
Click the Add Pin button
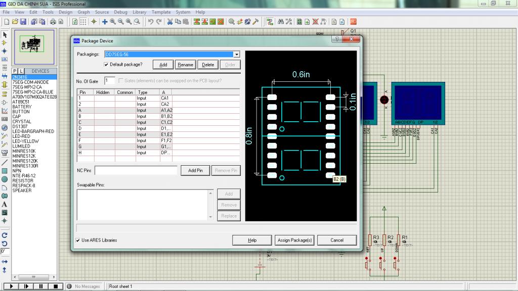[195, 171]
